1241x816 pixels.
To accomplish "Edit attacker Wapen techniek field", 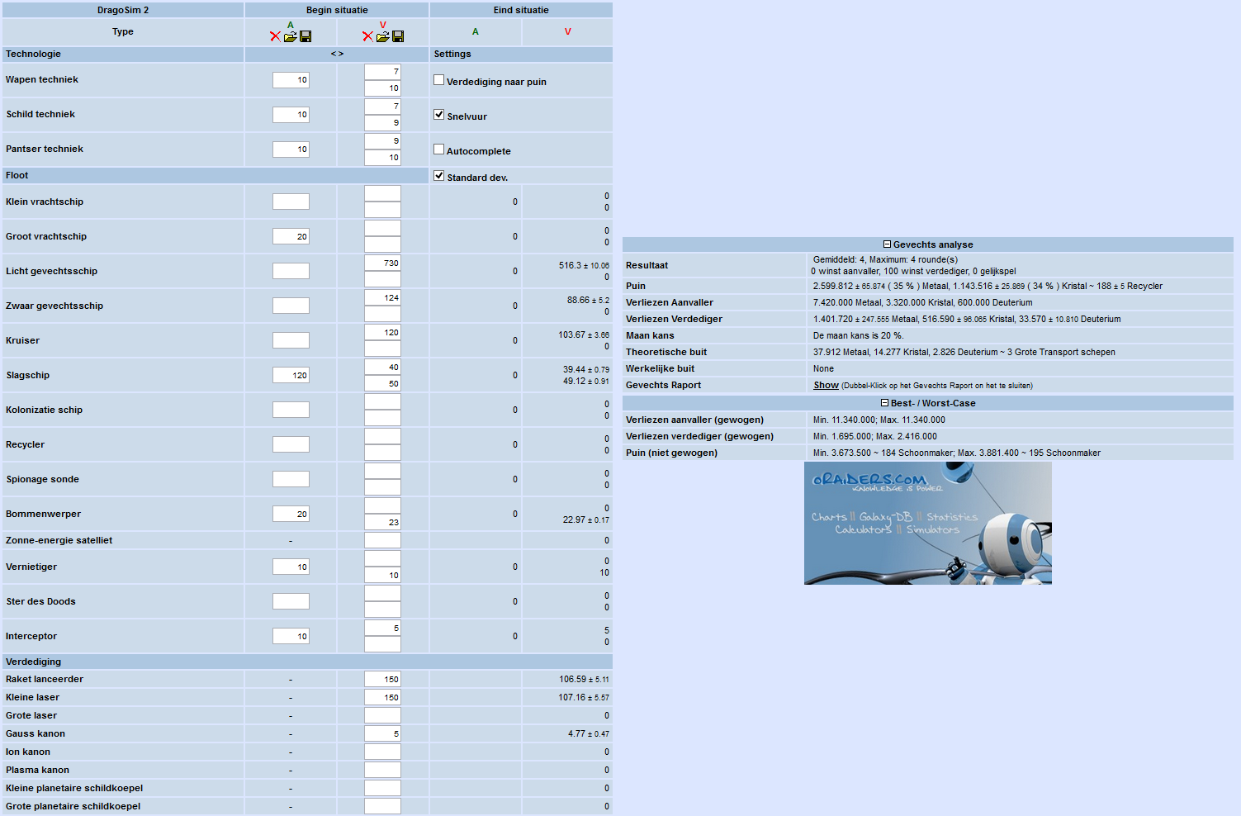I will pyautogui.click(x=291, y=80).
